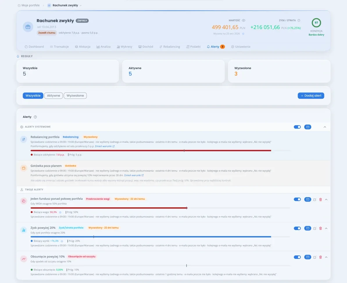Viewport: 347px width, 283px height.
Task: Collapse the Alerty systemowe section
Action: tap(325, 127)
